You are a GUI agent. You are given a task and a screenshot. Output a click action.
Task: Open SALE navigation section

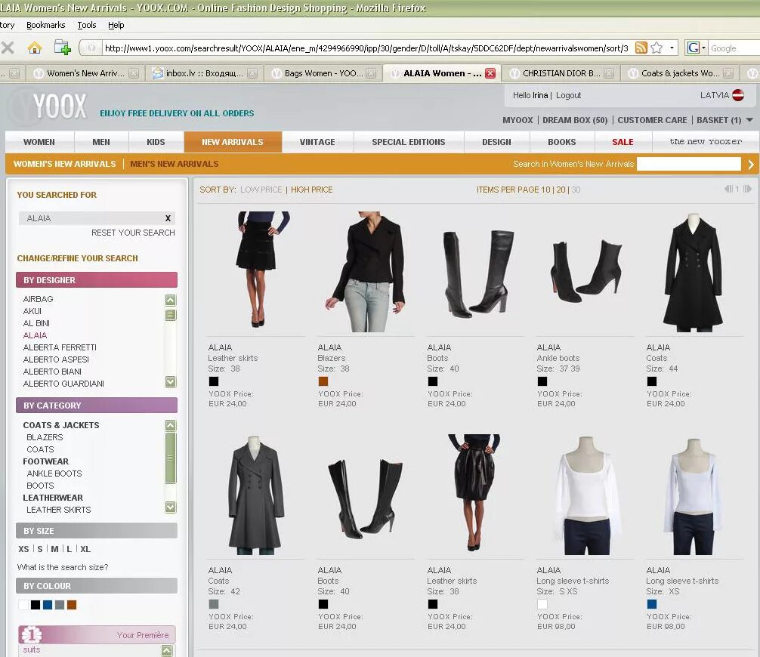coord(623,142)
